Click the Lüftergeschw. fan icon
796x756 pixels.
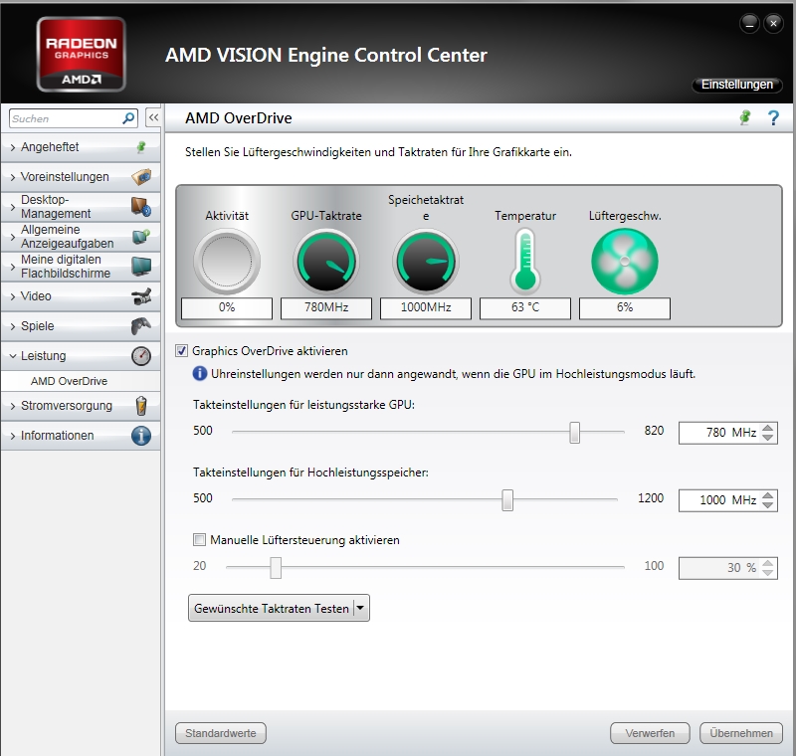(625, 262)
